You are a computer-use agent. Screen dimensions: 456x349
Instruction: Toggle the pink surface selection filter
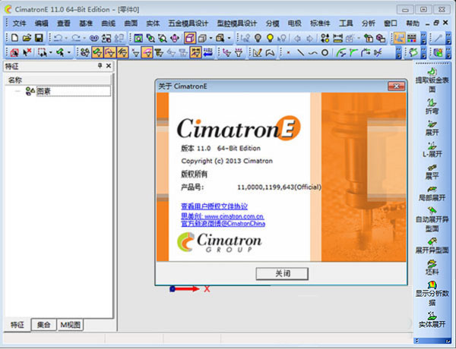tap(147, 52)
